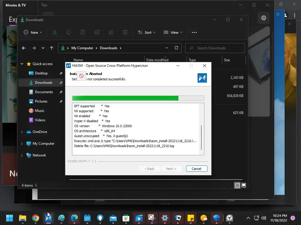Open the volume control in system tray
The height and width of the screenshot is (225, 301).
[264, 218]
